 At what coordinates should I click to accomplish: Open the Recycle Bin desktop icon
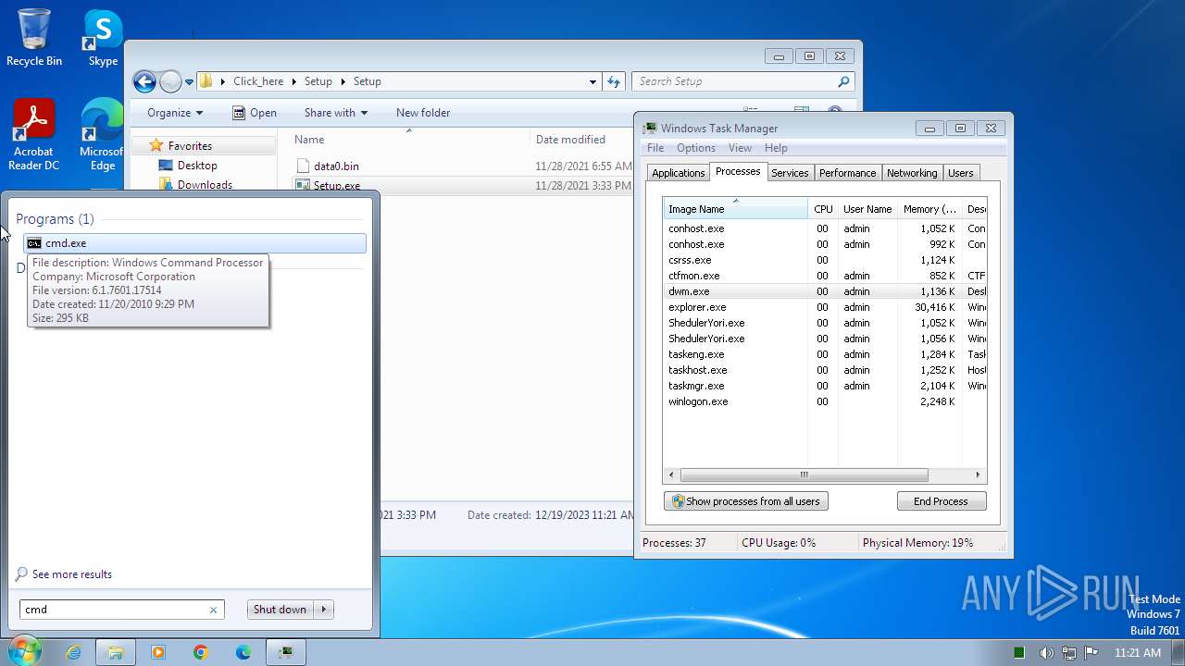coord(34,37)
